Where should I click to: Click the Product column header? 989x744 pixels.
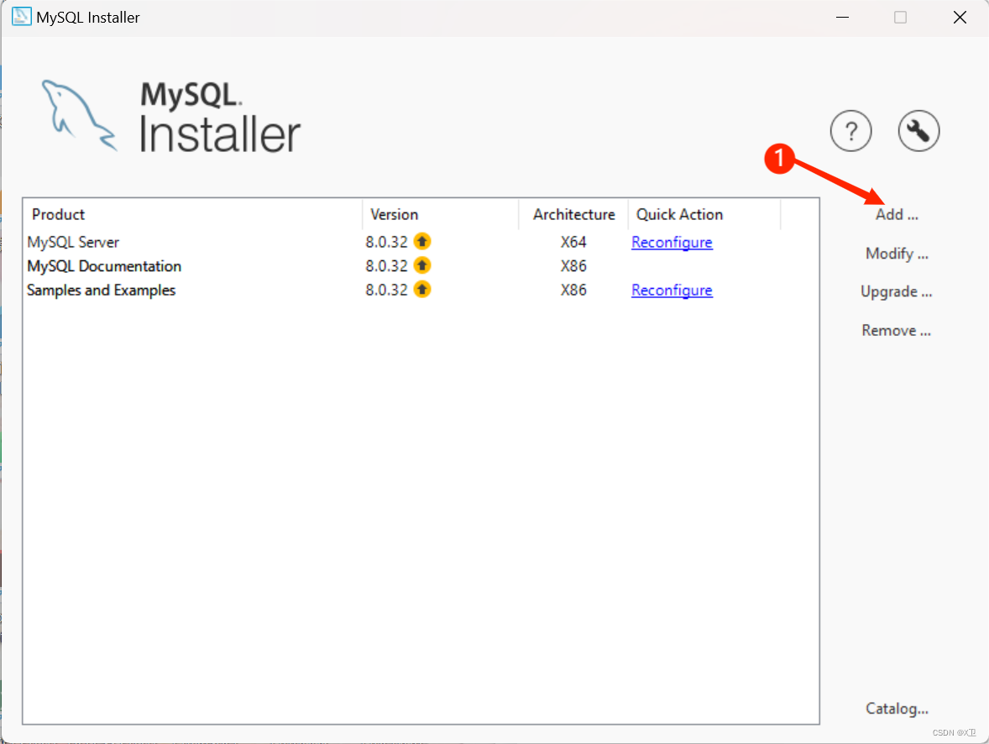pyautogui.click(x=58, y=214)
